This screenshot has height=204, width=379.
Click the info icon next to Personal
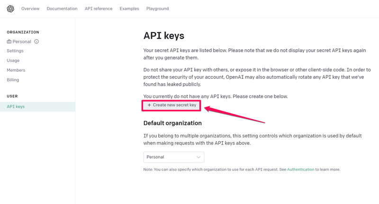(x=36, y=42)
